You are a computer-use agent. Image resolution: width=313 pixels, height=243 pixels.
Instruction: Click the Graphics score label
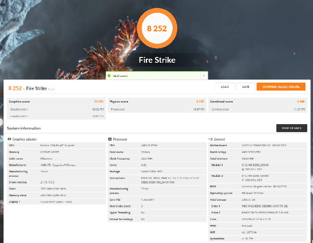point(19,102)
